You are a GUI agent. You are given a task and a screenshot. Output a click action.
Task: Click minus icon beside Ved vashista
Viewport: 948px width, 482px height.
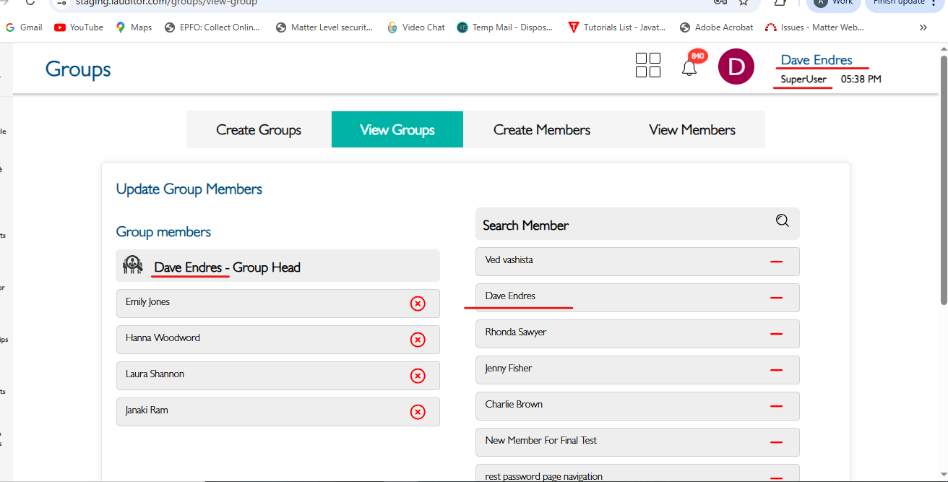[x=777, y=262]
